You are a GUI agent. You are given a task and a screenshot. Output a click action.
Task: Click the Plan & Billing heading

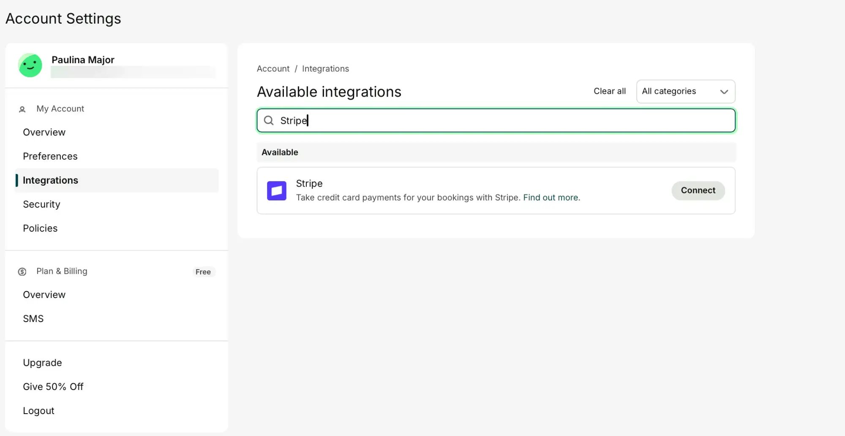coord(62,271)
